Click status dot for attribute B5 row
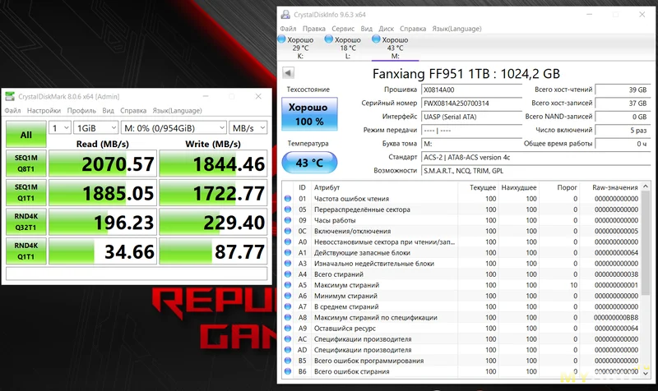The height and width of the screenshot is (391, 658). point(288,361)
